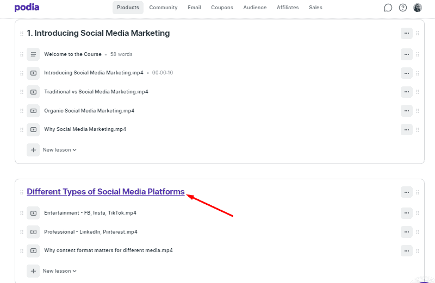The width and height of the screenshot is (435, 283).
Task: Grab the drag handle left of Why Social Media Marketing.mp4
Action: (x=22, y=130)
